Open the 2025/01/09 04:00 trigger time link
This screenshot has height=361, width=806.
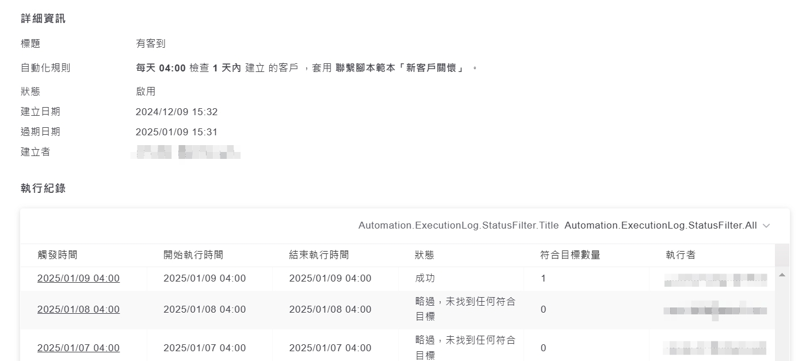(78, 279)
